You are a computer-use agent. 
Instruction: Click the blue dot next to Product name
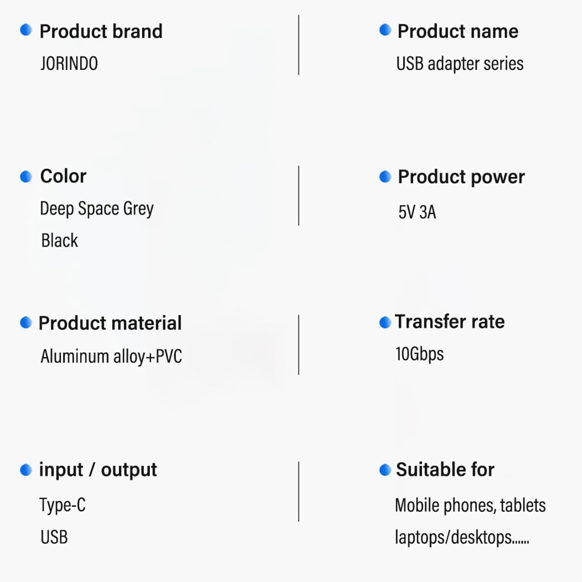click(x=385, y=30)
